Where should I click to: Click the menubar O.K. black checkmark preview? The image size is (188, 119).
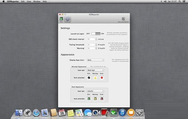(89, 78)
